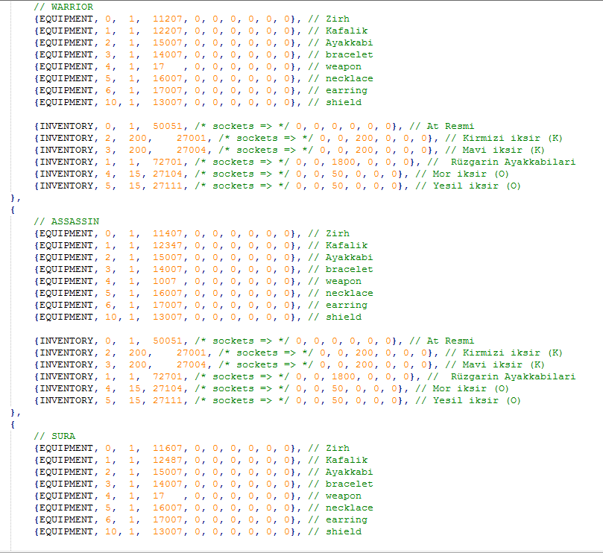Image resolution: width=603 pixels, height=553 pixels.
Task: Select item value 12487 in Sura Kafalik line
Action: pos(167,460)
